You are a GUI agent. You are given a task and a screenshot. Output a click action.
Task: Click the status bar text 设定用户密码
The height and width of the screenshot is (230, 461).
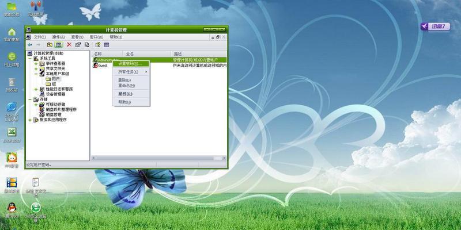pyautogui.click(x=39, y=165)
